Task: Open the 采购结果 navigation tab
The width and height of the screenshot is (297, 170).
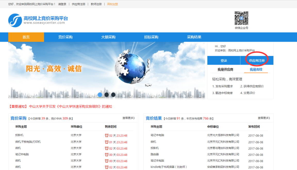Action: click(194, 37)
